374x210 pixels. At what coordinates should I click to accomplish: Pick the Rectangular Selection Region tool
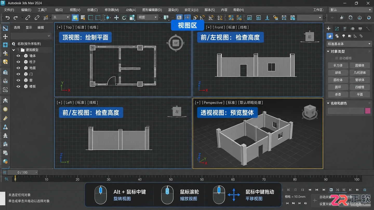tap(90, 18)
